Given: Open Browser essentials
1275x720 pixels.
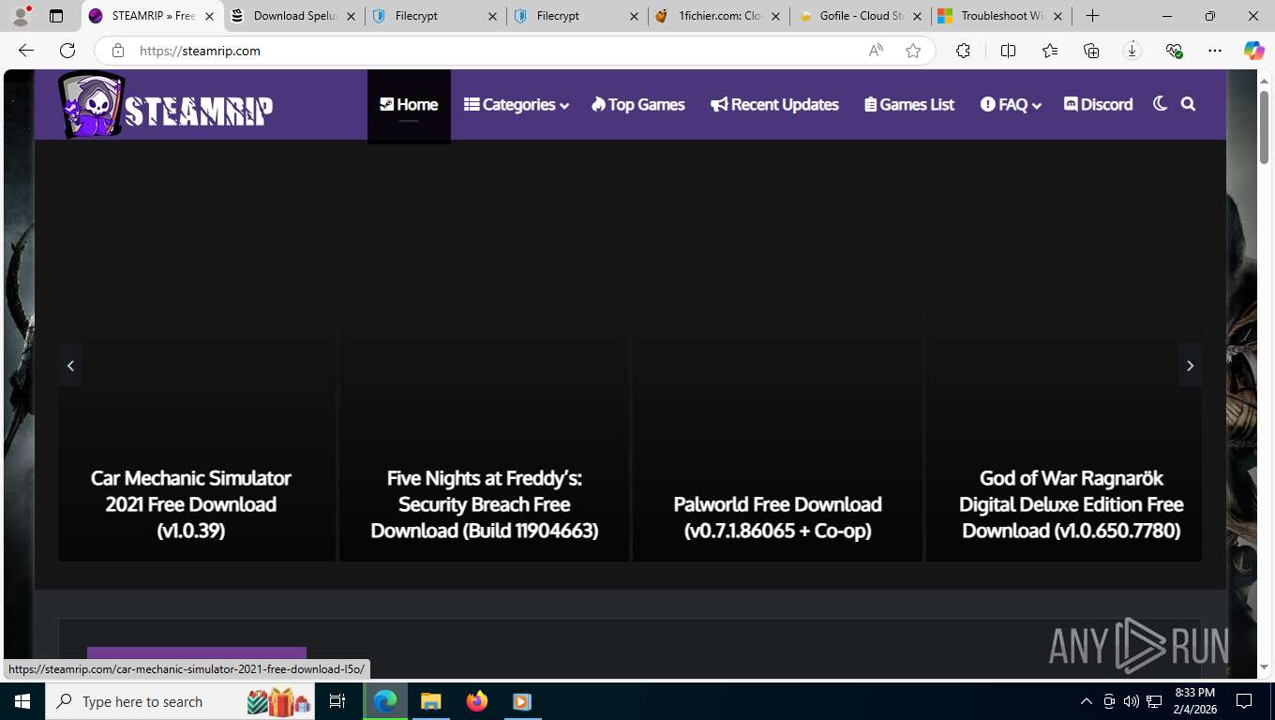Looking at the screenshot, I should pyautogui.click(x=1174, y=51).
